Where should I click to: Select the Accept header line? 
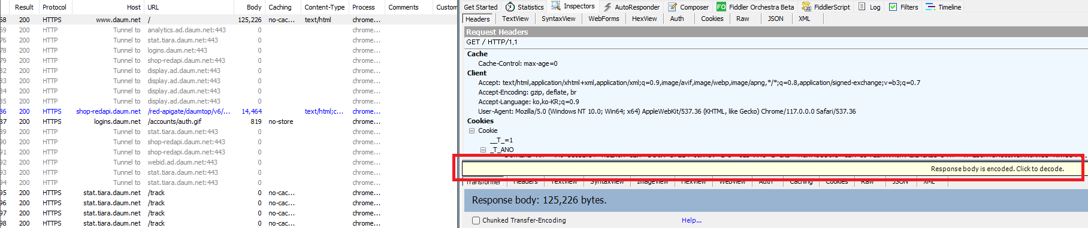tap(699, 83)
